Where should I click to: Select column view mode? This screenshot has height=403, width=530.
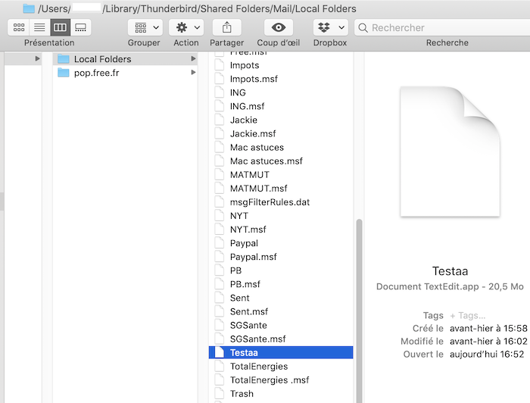60,27
